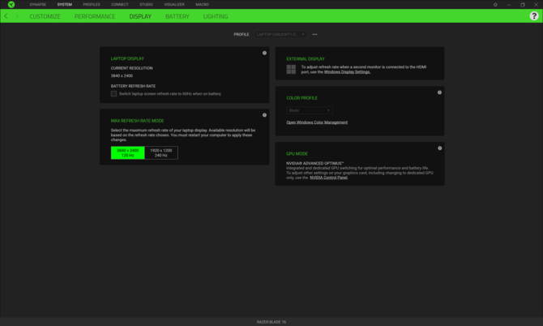Switch to the Performance tab
543x326 pixels.
point(95,16)
